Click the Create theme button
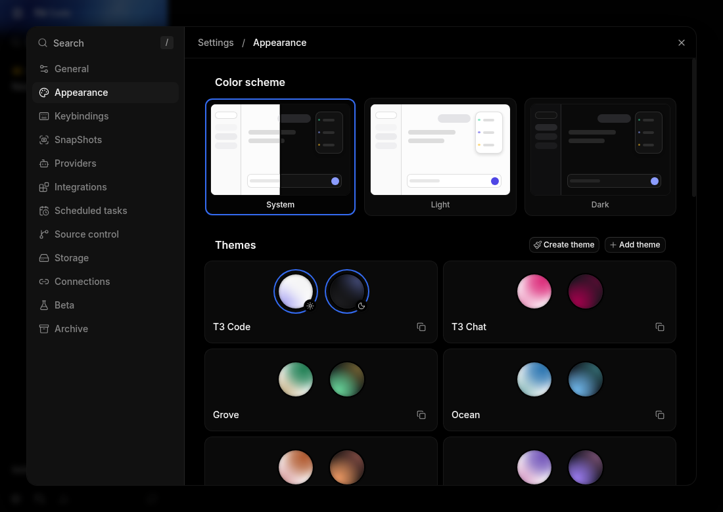 [564, 245]
